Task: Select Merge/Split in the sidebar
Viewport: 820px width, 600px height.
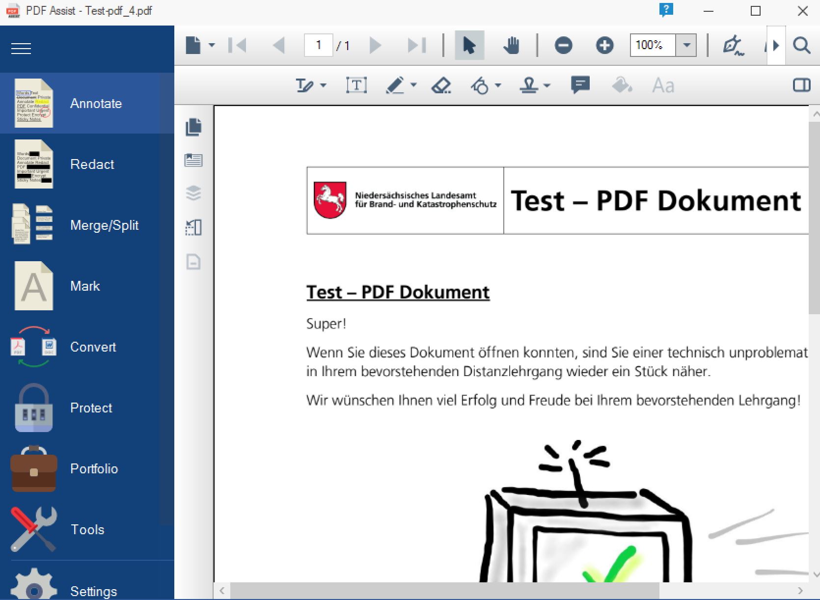Action: [x=87, y=225]
